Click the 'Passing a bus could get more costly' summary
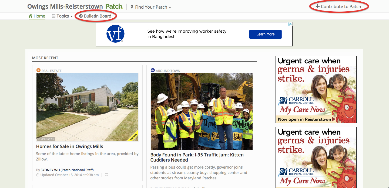Viewport: 389px width, 188px height. pos(199,173)
